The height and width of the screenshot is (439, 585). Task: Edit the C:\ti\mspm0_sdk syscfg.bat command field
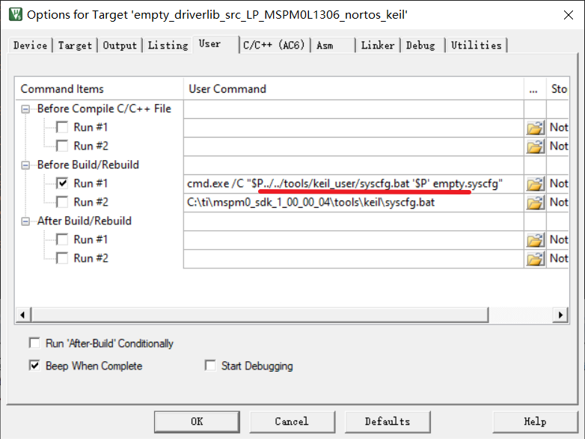[x=354, y=203]
